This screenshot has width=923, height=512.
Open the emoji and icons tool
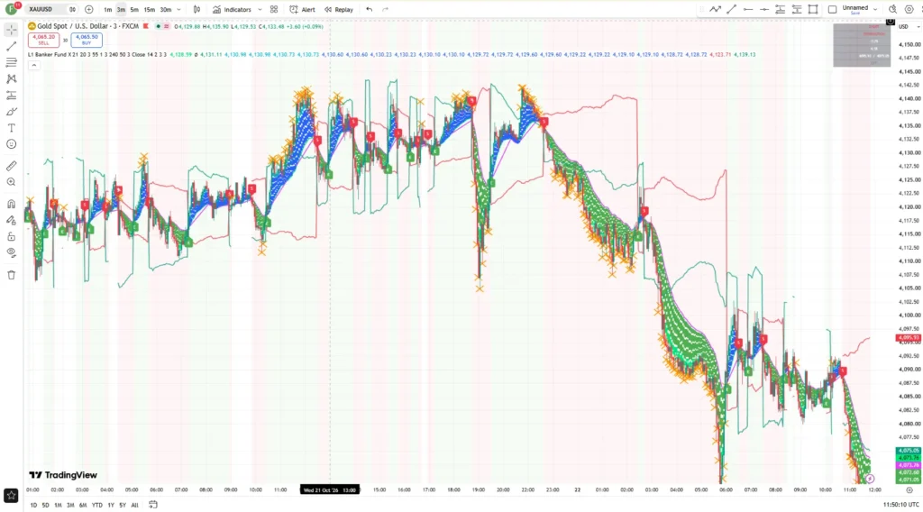[x=11, y=144]
